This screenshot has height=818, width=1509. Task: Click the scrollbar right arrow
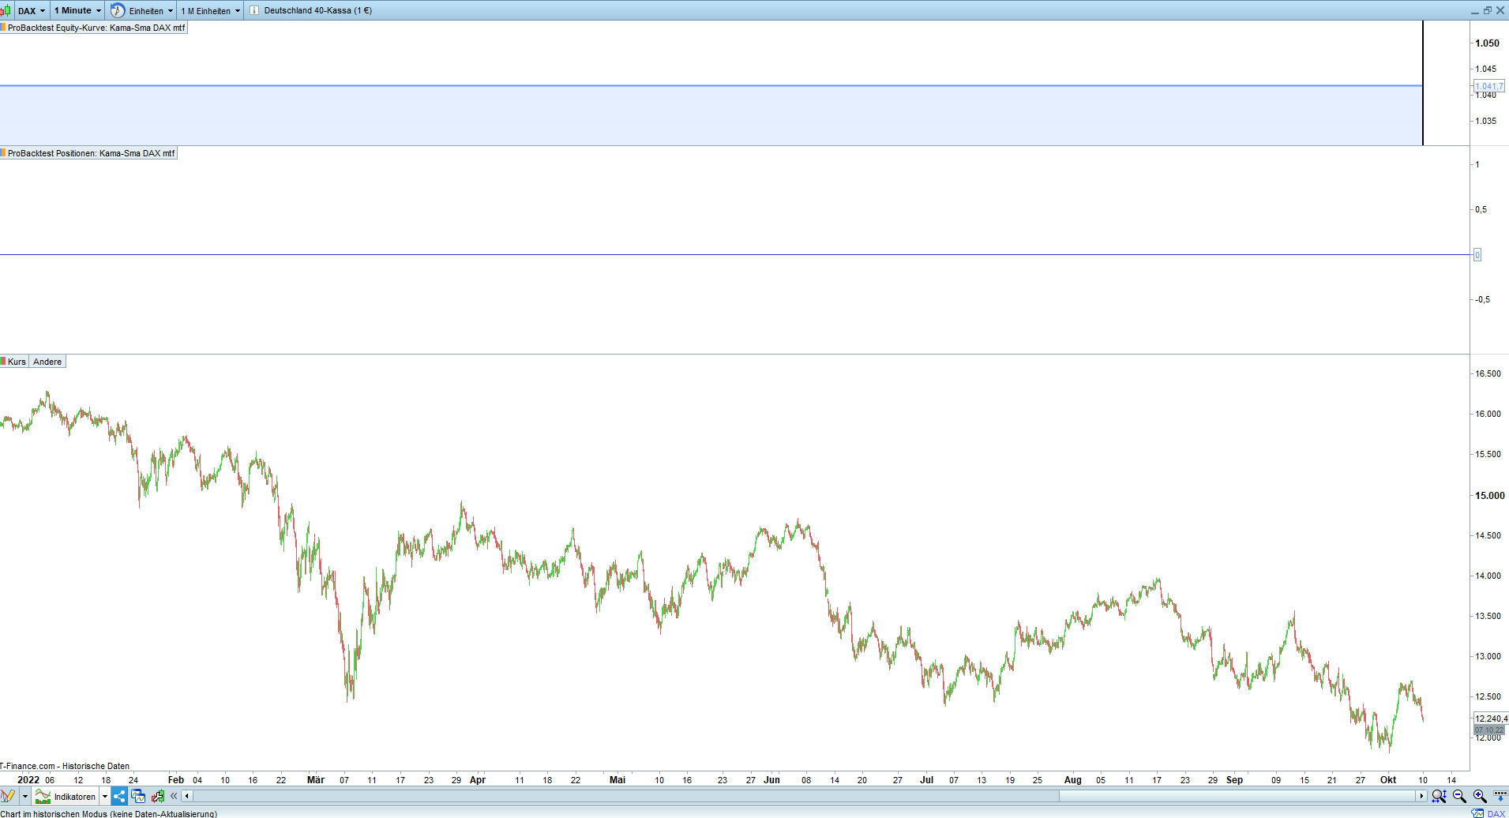1421,796
